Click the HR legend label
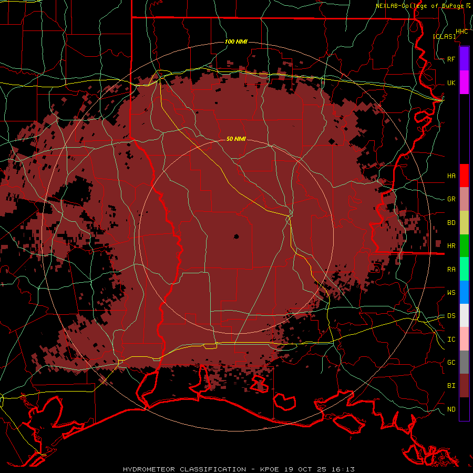This screenshot has height=473, width=473. click(x=451, y=246)
